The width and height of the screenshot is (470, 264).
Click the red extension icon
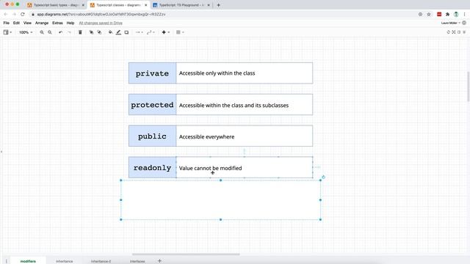click(x=439, y=14)
